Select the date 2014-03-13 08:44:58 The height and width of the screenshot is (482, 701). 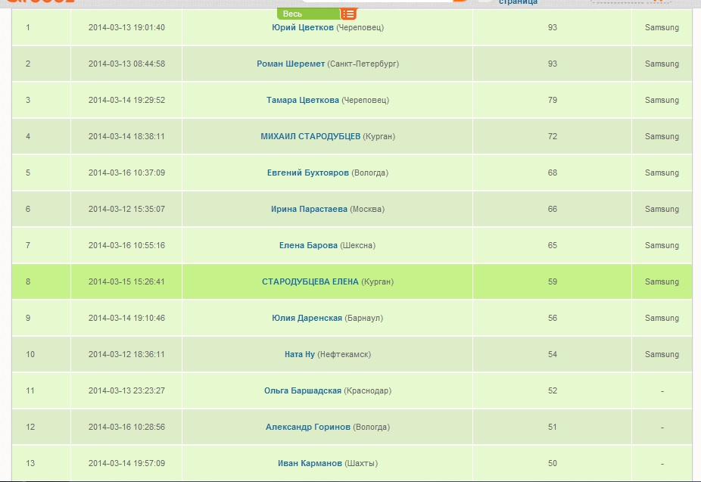coord(126,64)
